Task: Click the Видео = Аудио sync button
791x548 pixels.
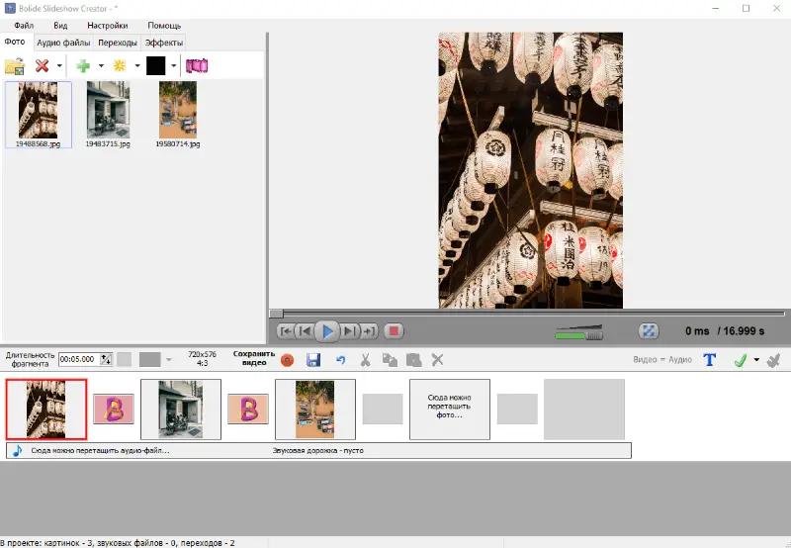Action: 662,360
